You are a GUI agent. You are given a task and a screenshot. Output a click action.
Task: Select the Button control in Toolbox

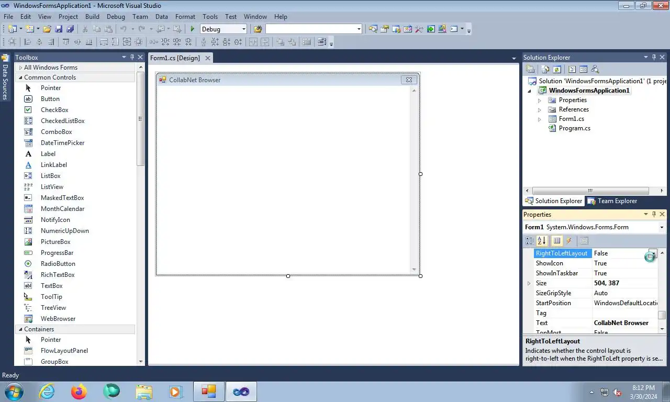50,99
